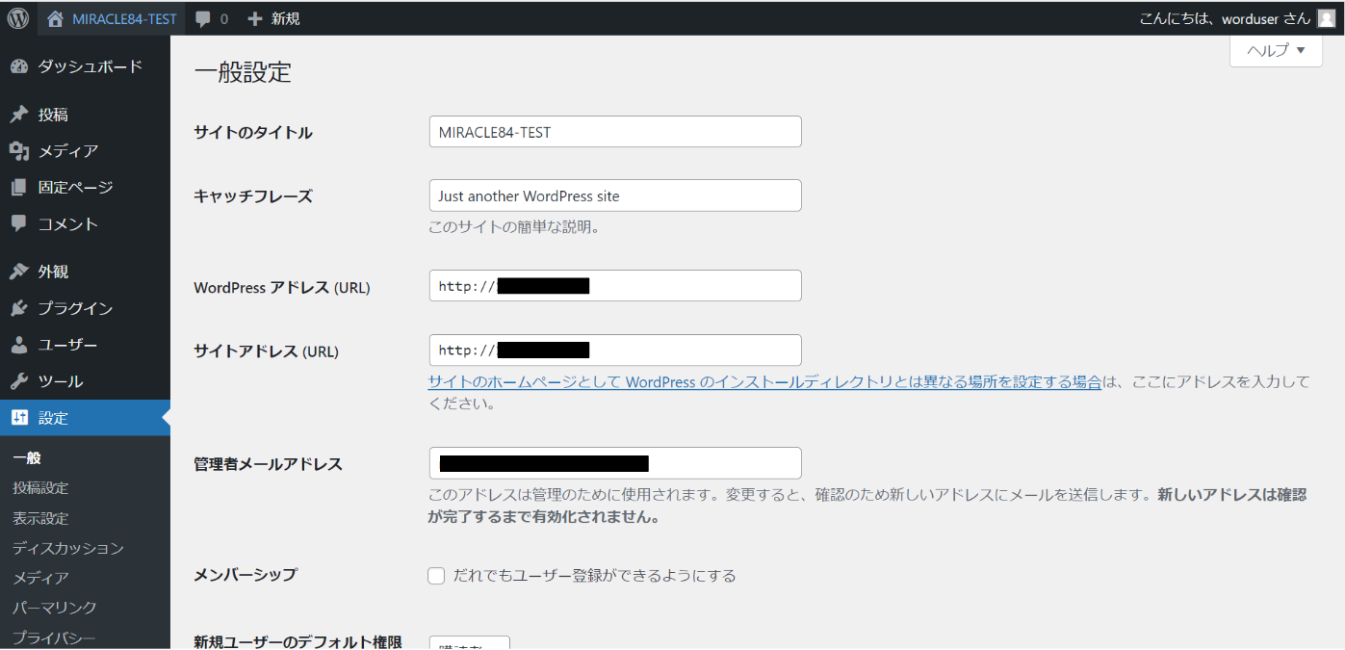Click the キャッチフレーズ text field

(x=615, y=195)
